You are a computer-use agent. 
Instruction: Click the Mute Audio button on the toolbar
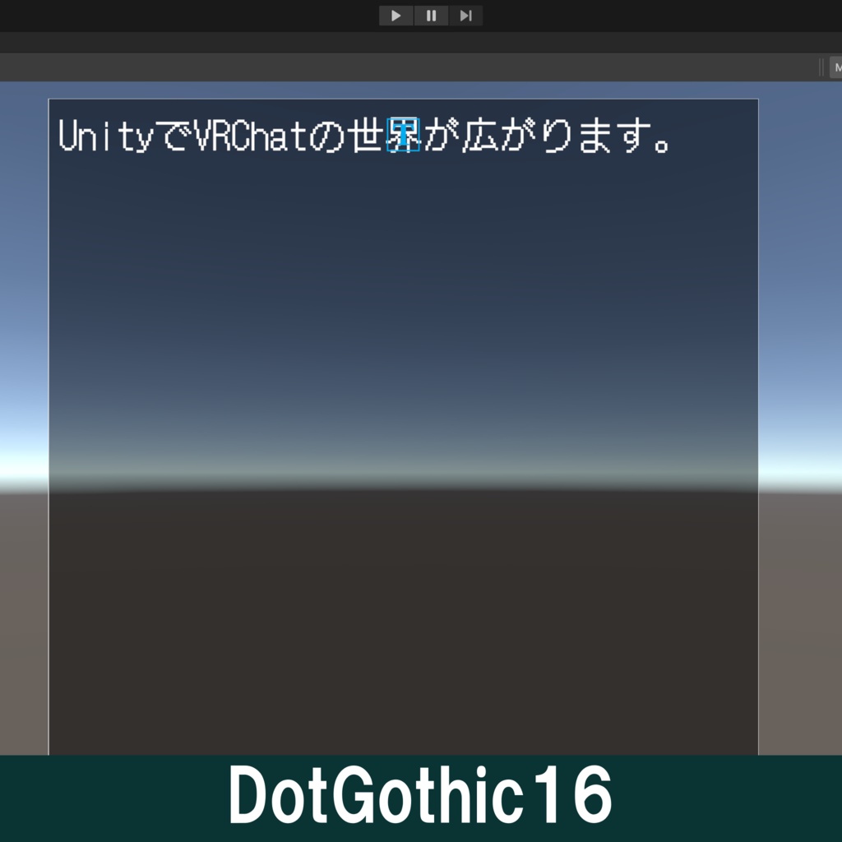click(837, 67)
